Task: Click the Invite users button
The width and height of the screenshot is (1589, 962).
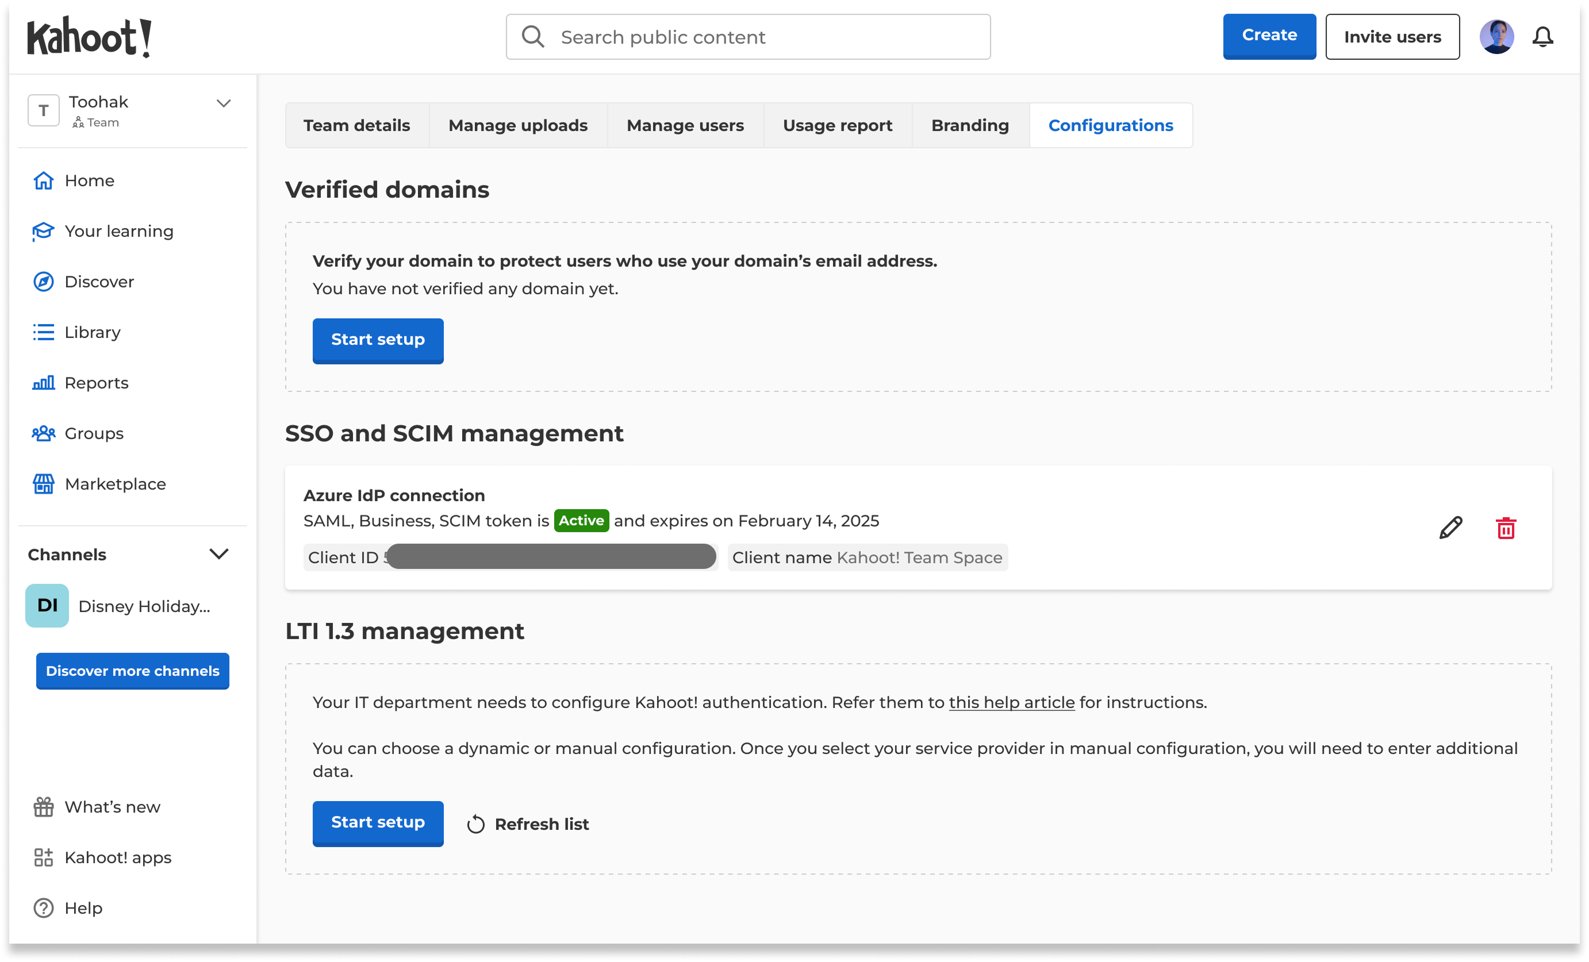Action: pyautogui.click(x=1392, y=37)
